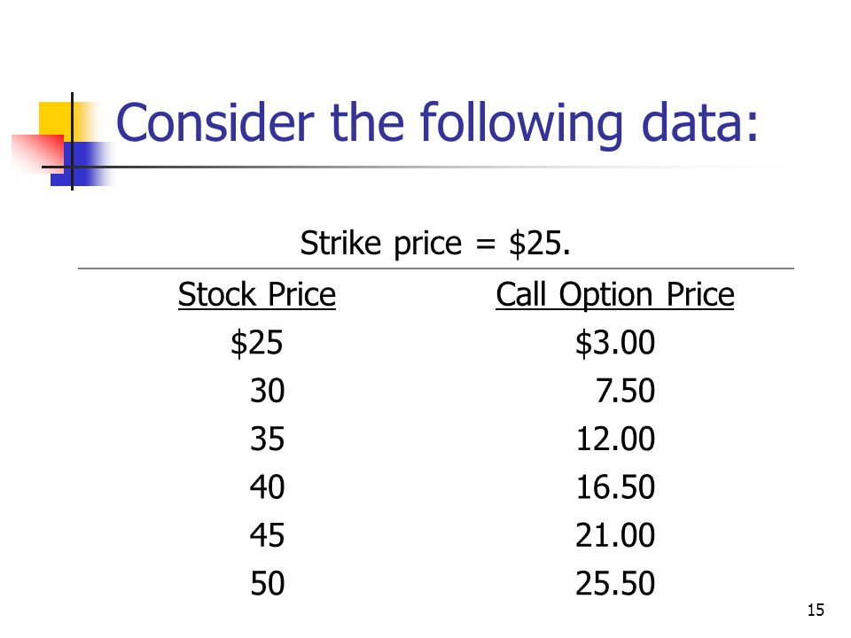The image size is (851, 638).
Task: Click call option price 16.50
Action: click(x=615, y=487)
